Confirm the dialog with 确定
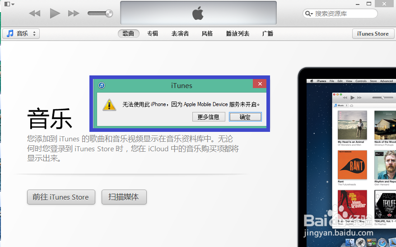Image resolution: width=396 pixels, height=247 pixels. click(x=245, y=117)
